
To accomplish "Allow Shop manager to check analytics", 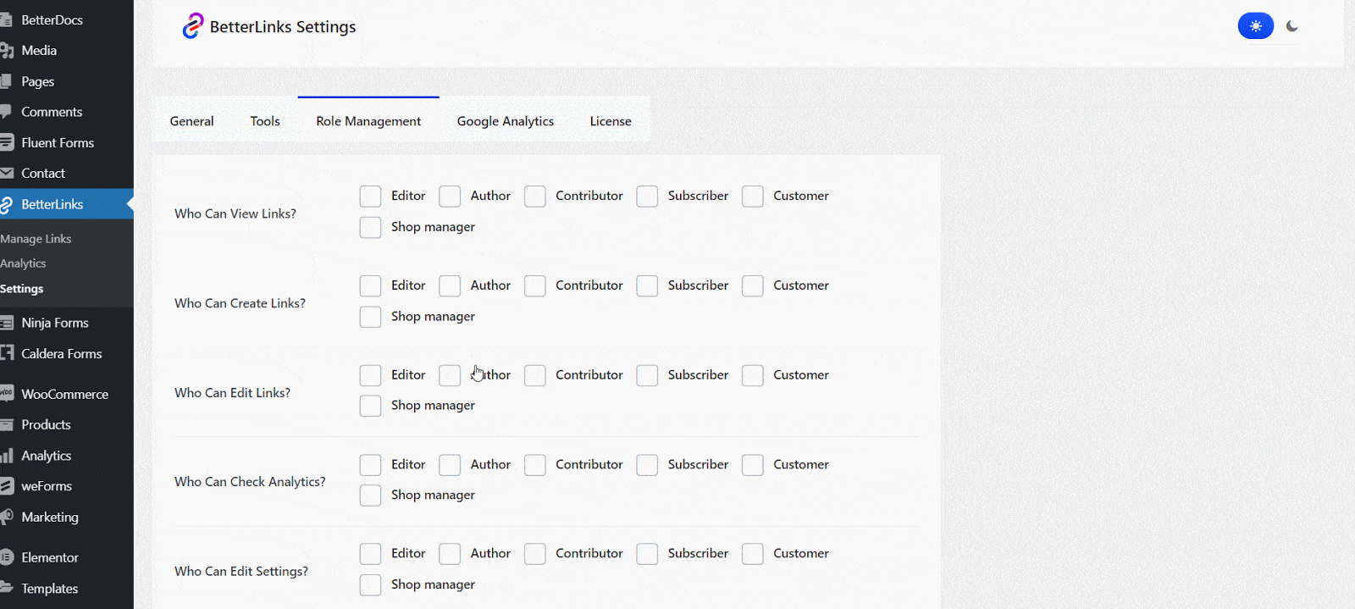I will point(370,496).
